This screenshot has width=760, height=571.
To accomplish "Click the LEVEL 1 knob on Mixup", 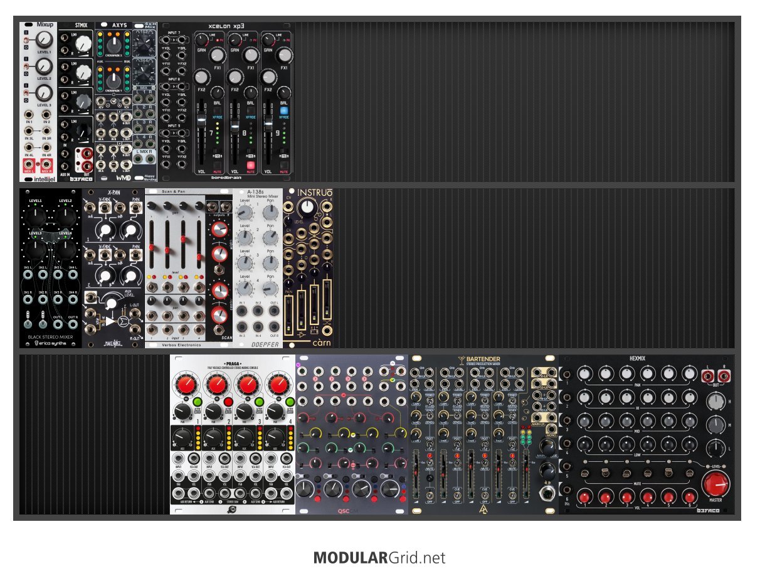I will pos(44,40).
